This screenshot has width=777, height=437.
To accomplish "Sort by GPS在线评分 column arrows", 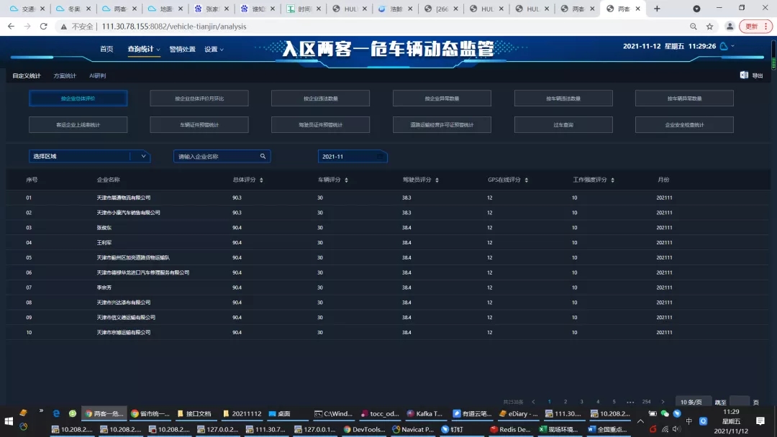I will (526, 180).
